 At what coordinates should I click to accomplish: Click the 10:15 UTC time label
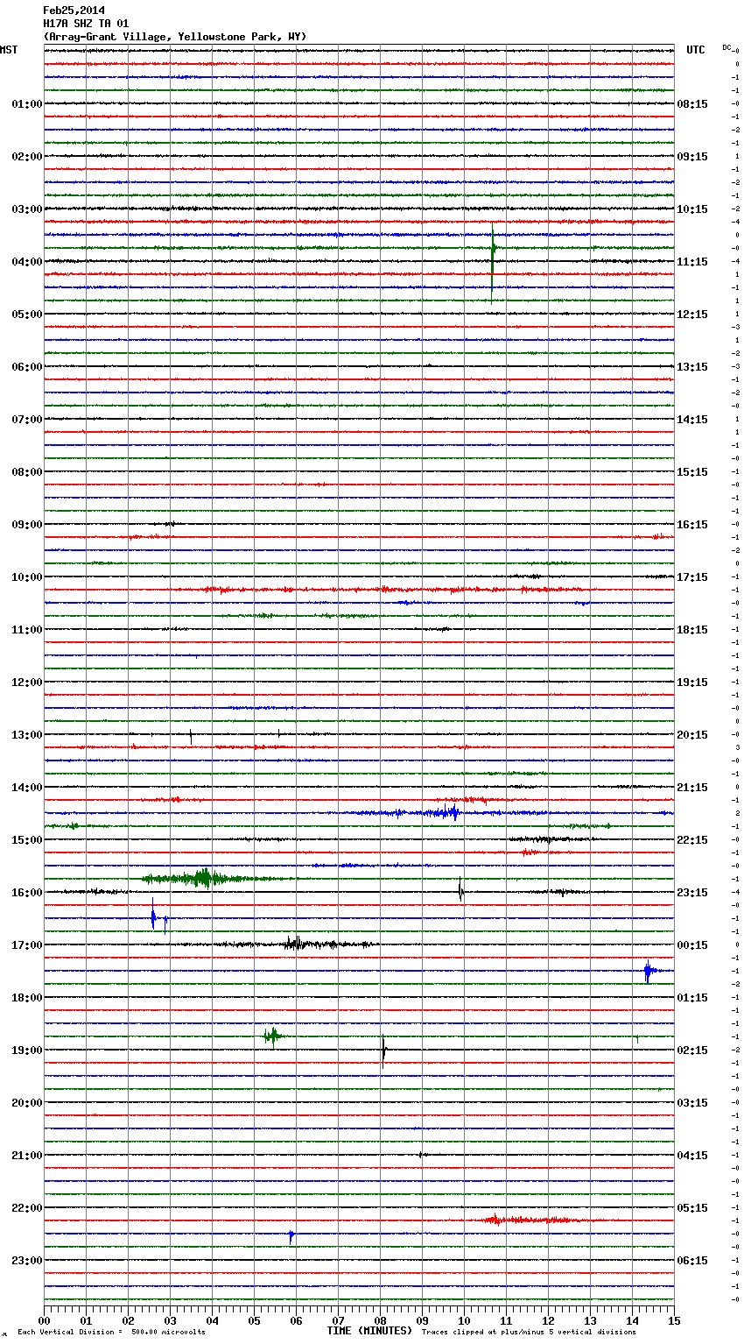pos(692,209)
